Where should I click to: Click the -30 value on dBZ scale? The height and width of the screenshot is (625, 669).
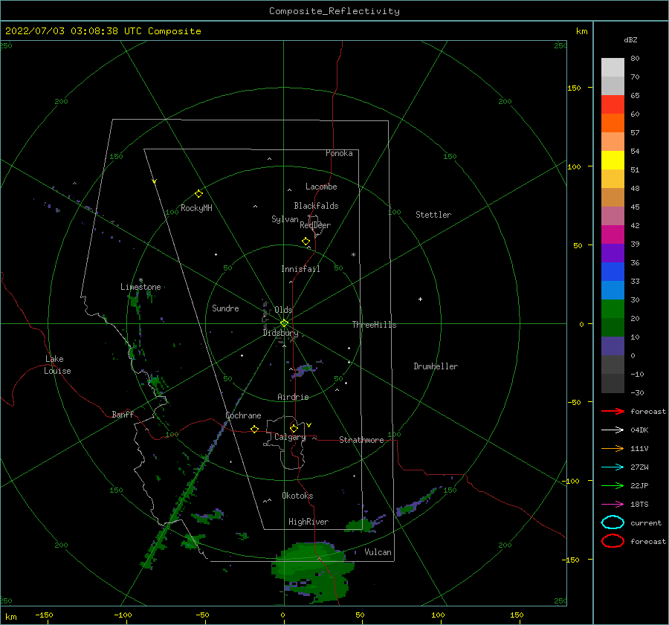coord(636,393)
